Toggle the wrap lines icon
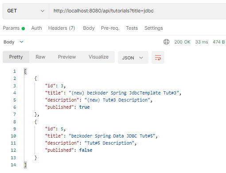 [x=158, y=58]
